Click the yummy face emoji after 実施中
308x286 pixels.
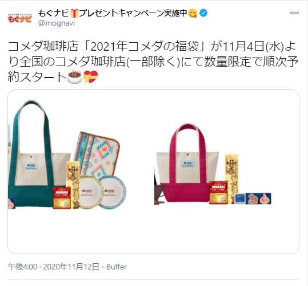pos(193,13)
